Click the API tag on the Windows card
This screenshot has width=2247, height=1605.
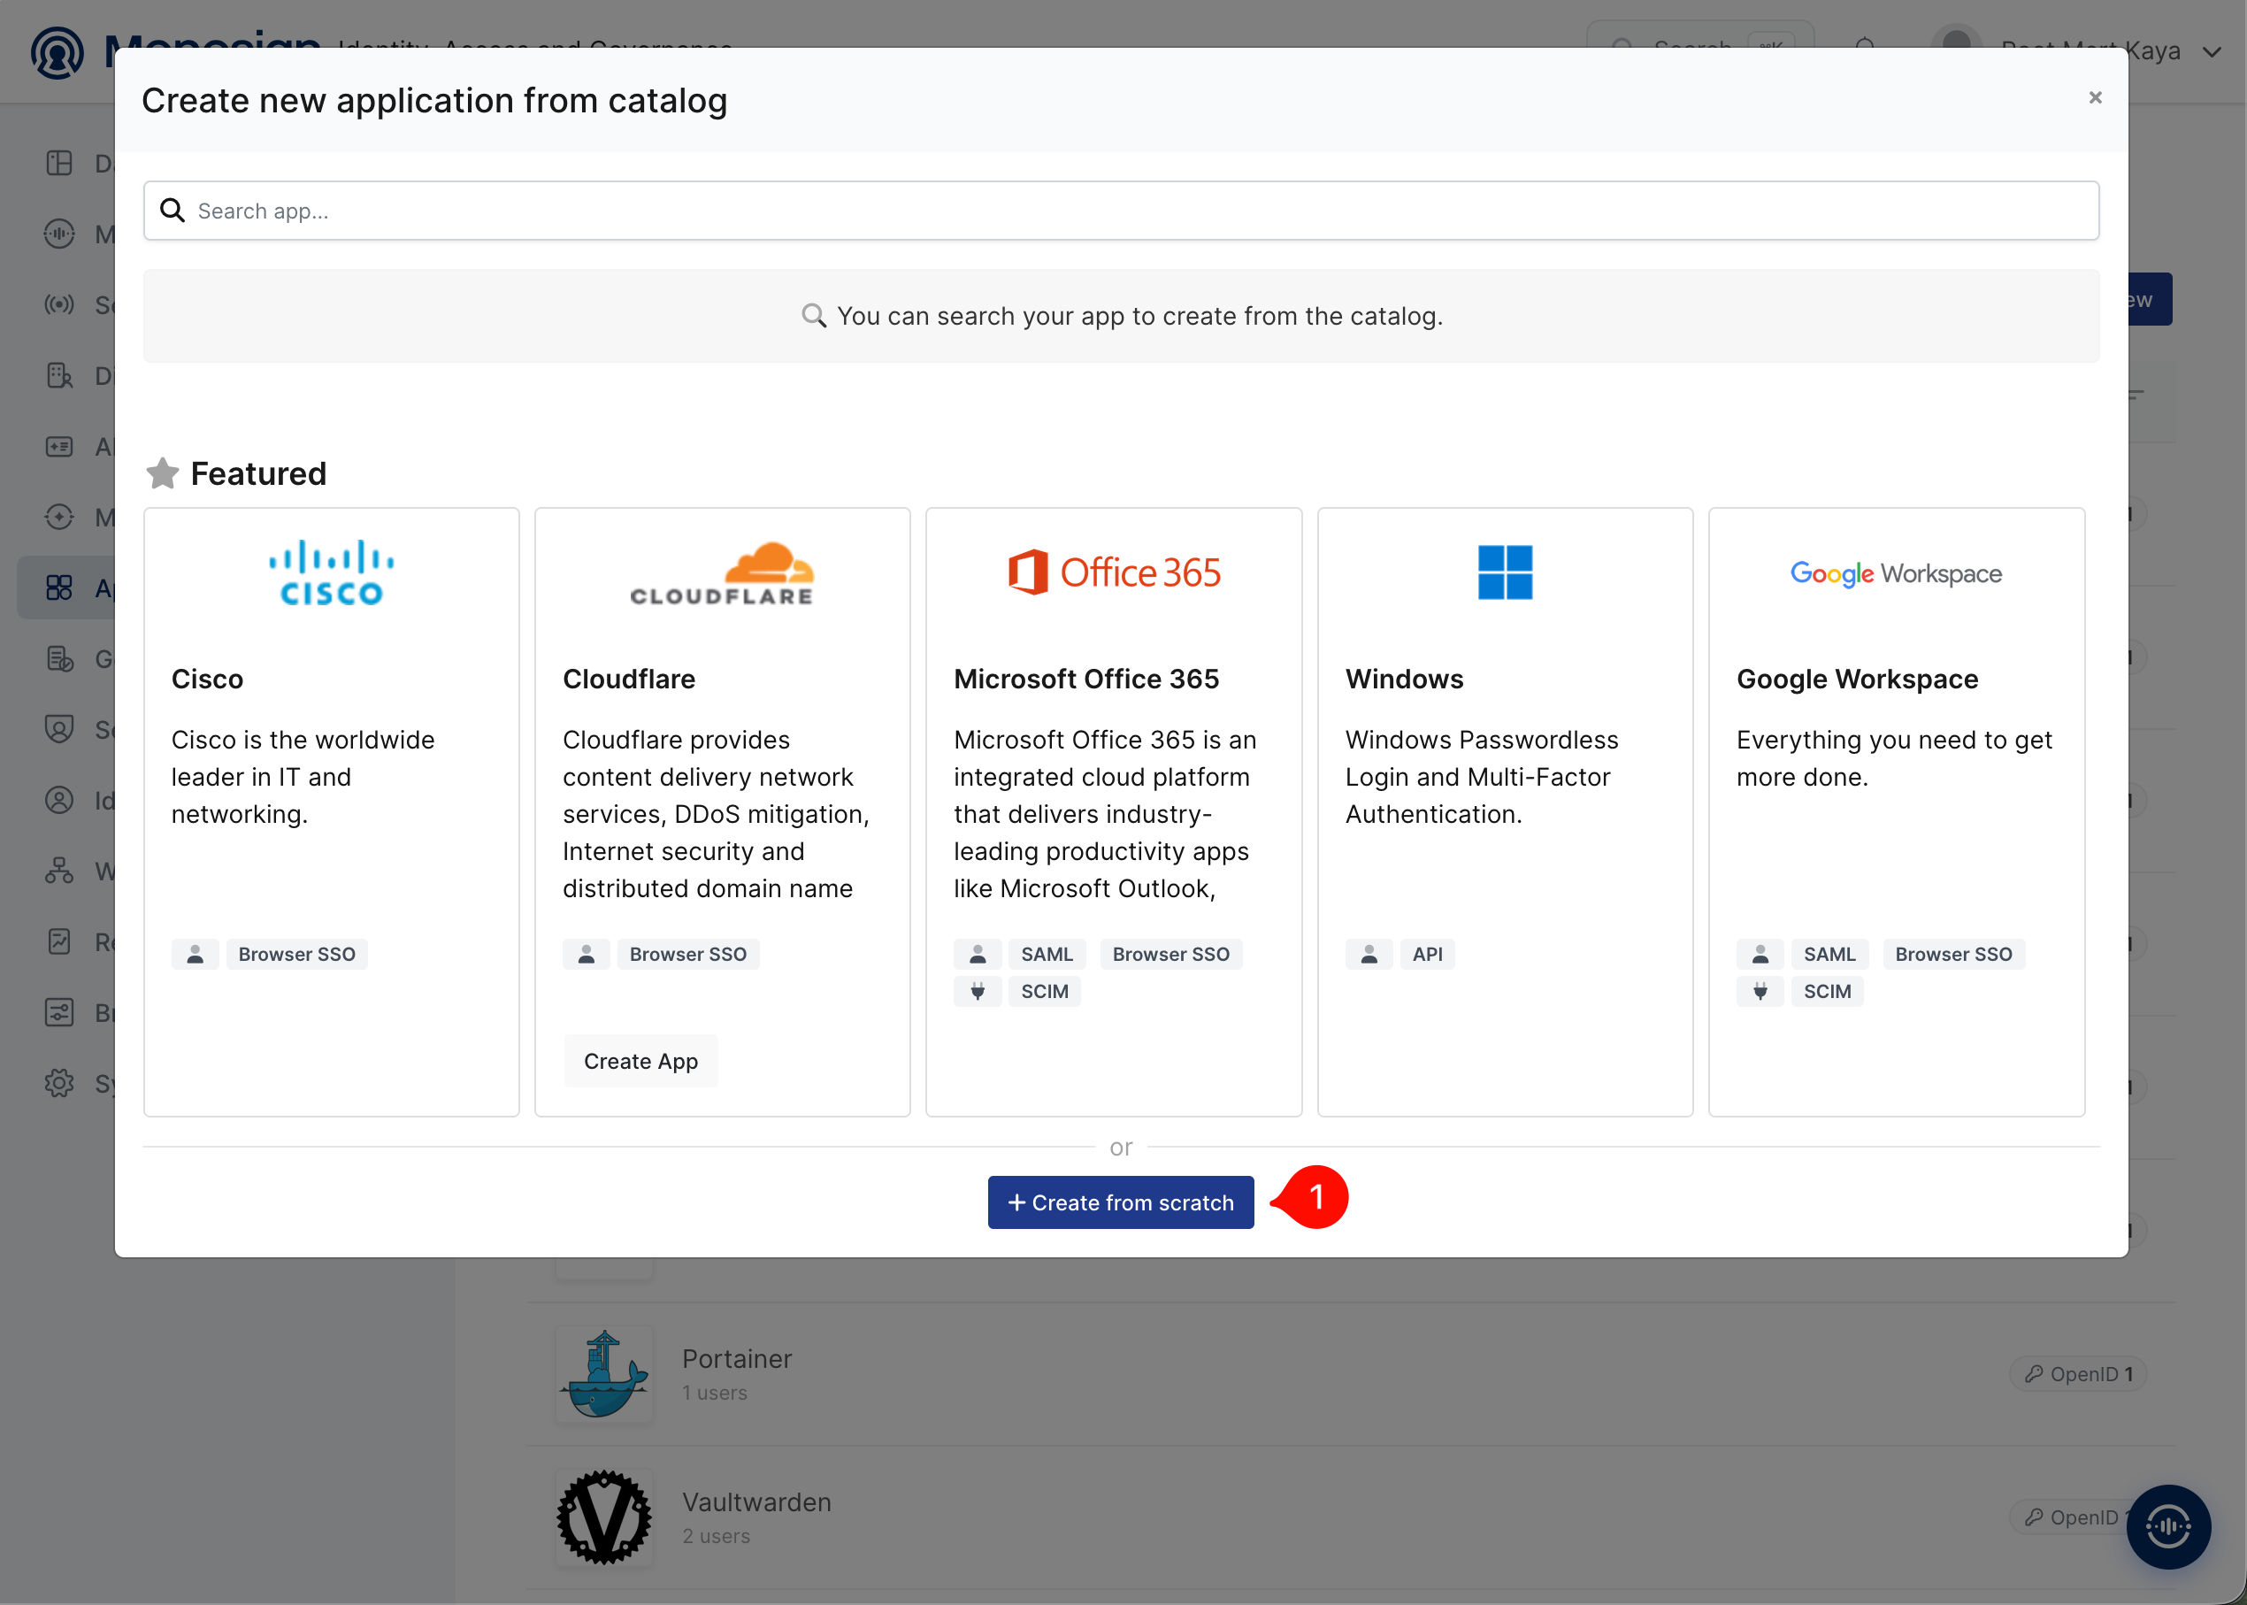[x=1428, y=954]
